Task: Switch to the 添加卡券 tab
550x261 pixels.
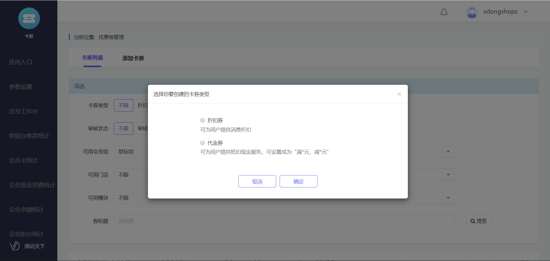Action: tap(133, 58)
